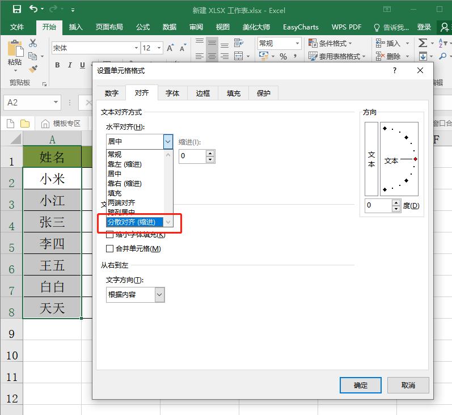Center text horizontally in the ribbon
This screenshot has height=415, width=452.
pyautogui.click(x=212, y=56)
